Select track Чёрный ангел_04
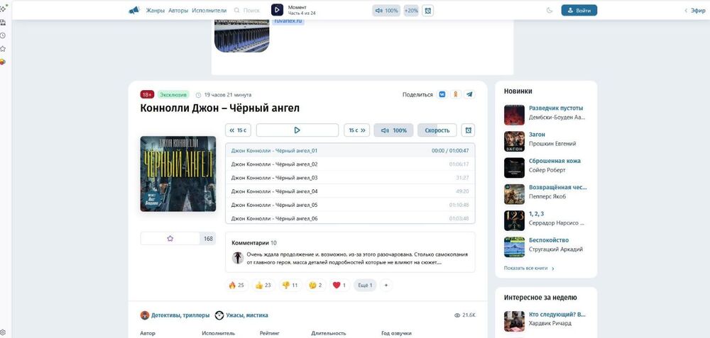The height and width of the screenshot is (338, 710). pos(350,191)
